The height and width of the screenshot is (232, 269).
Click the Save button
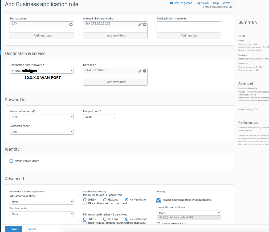[14, 229]
